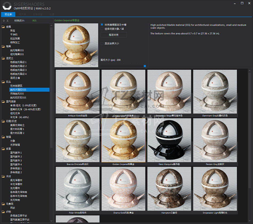
Task: Click the diamond expand-all icon above the tree
Action: pyautogui.click(x=4, y=21)
